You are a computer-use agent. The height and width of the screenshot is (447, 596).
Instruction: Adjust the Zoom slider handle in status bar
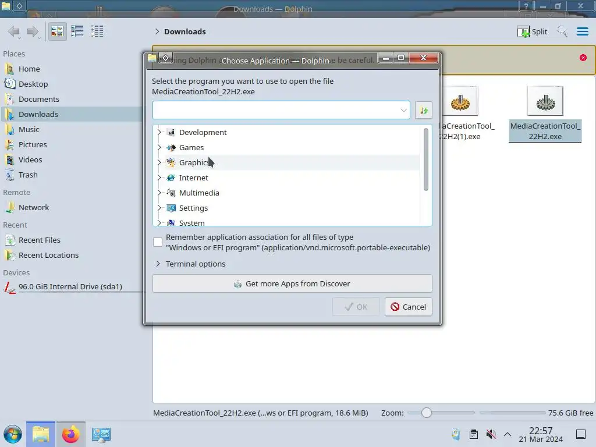point(427,413)
